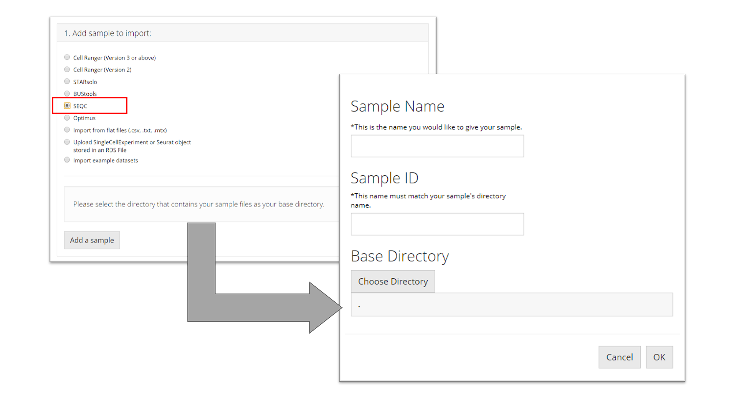The height and width of the screenshot is (397, 737).
Task: Click the base directory path display field
Action: click(x=511, y=305)
